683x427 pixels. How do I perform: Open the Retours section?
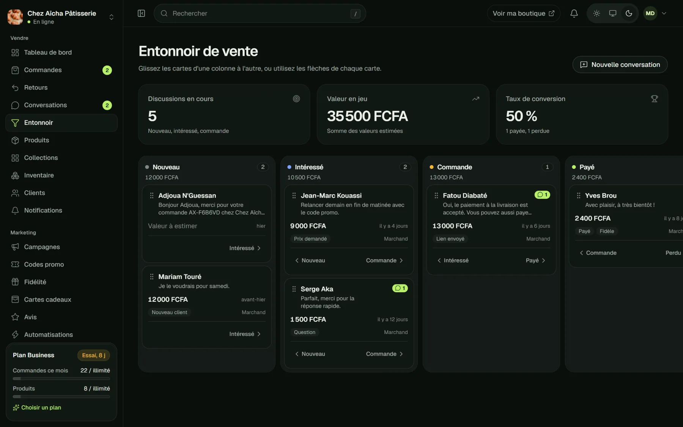[x=61, y=87]
